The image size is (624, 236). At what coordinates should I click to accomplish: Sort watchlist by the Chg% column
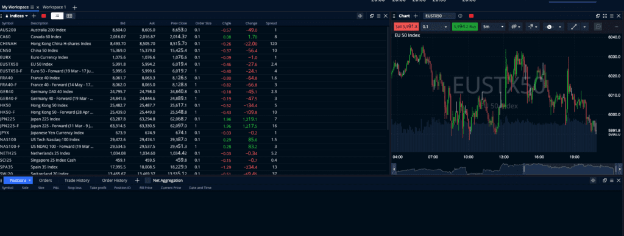click(x=227, y=23)
